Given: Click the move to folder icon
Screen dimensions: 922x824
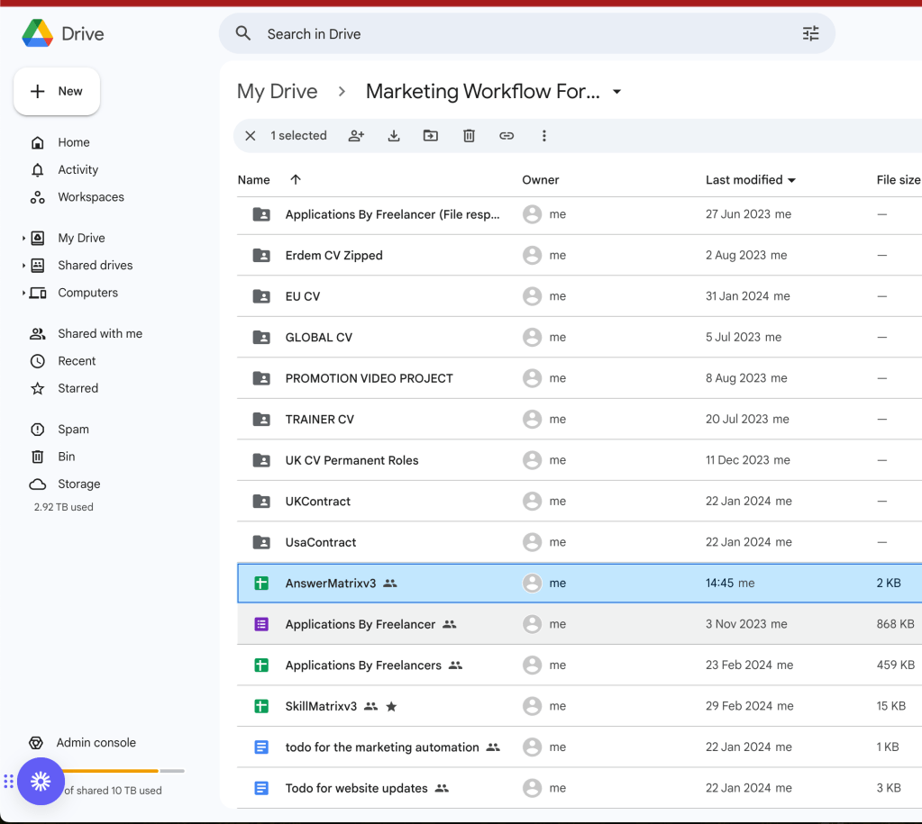Looking at the screenshot, I should 431,136.
